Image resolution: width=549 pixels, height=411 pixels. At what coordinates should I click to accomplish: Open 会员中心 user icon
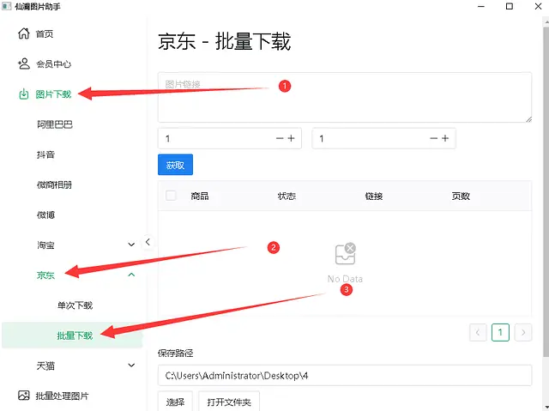pyautogui.click(x=24, y=63)
